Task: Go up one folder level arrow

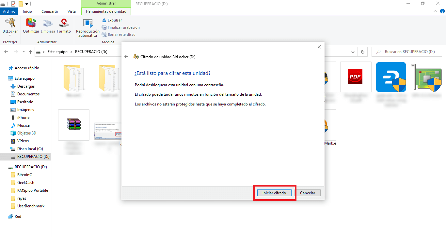Action: coord(30,52)
